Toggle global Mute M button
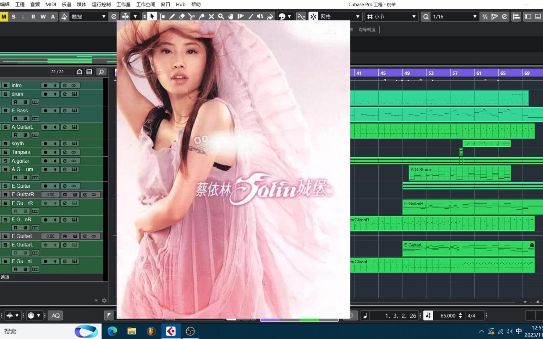The width and height of the screenshot is (543, 339). 4,17
